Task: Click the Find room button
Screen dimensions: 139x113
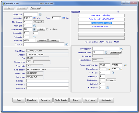Action: click(x=41, y=29)
